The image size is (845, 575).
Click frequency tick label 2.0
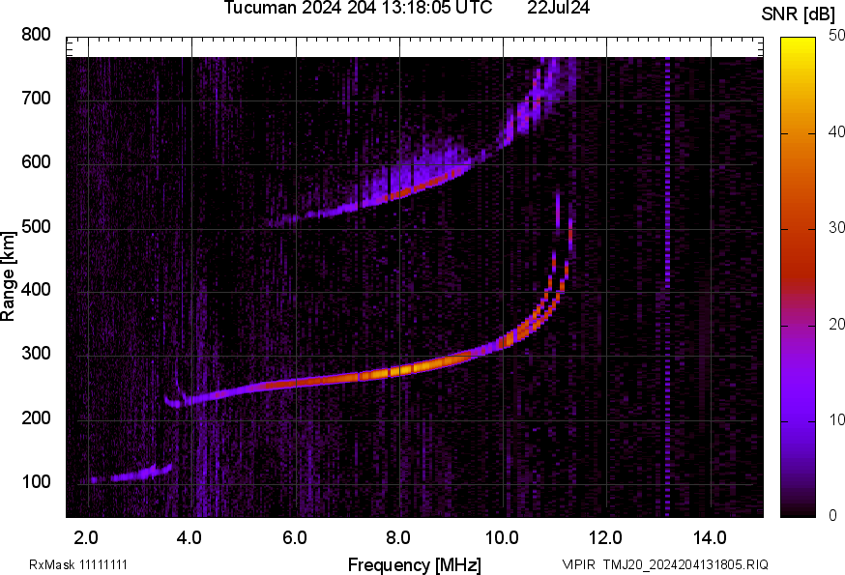pyautogui.click(x=86, y=538)
